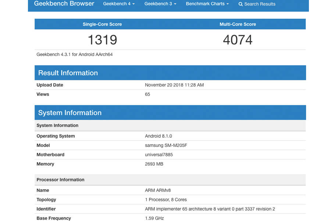
Task: Open Search Results from the navigation bar
Action: [260, 4]
